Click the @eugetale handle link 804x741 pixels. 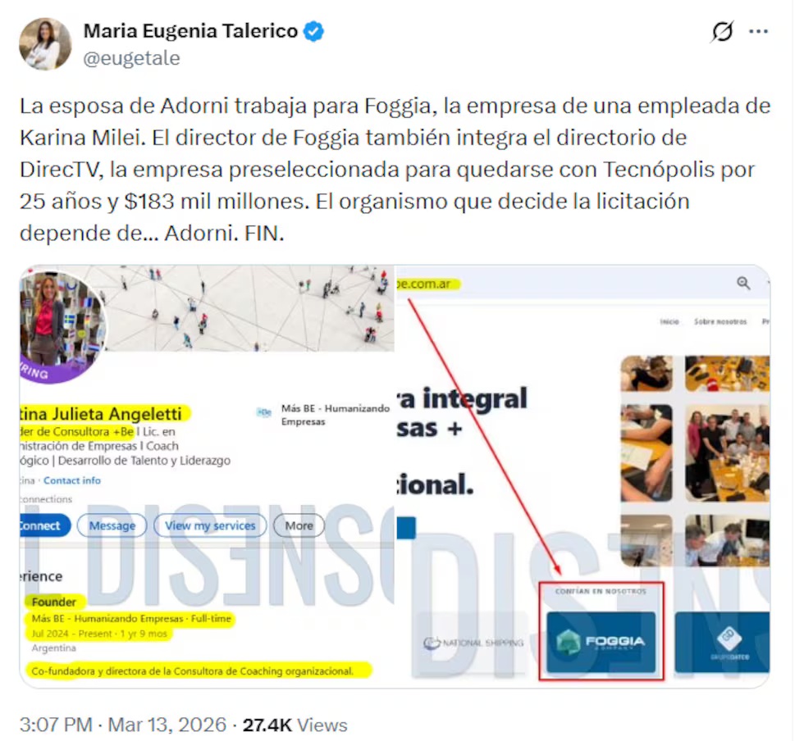(x=133, y=59)
